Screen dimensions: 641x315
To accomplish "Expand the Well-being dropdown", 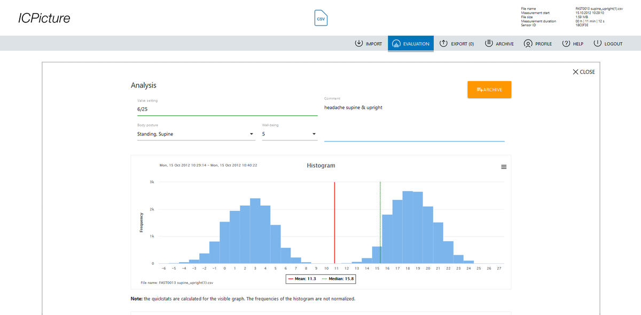I will pos(289,134).
